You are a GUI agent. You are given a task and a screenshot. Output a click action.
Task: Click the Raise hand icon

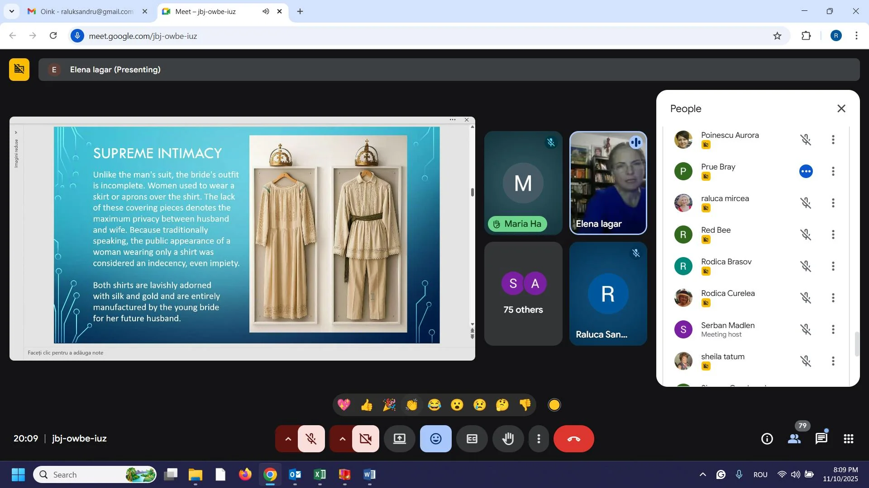(x=508, y=439)
